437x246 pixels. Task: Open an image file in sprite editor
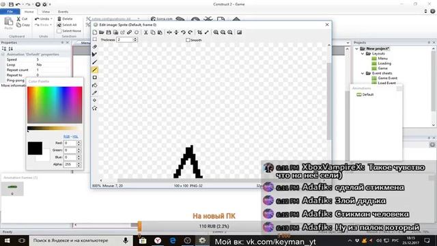click(x=102, y=32)
